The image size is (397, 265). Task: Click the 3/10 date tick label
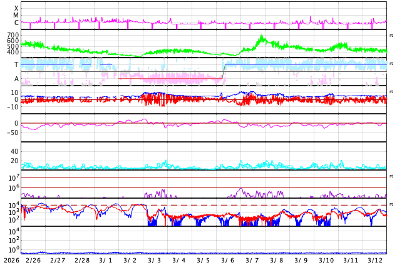(326, 260)
